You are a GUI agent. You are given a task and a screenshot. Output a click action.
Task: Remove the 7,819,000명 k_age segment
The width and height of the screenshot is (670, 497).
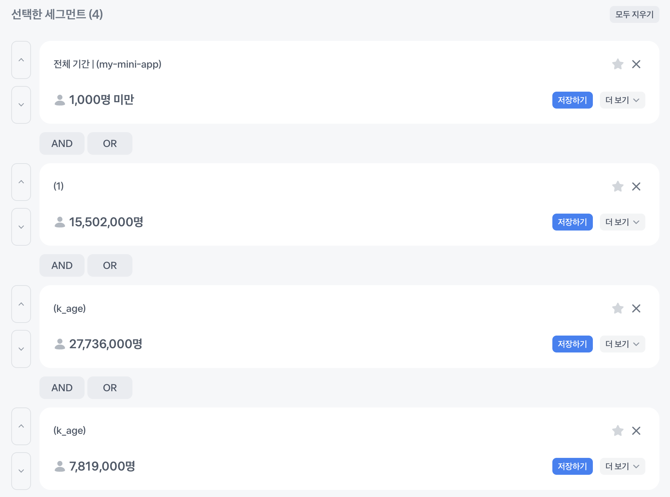[x=636, y=431]
